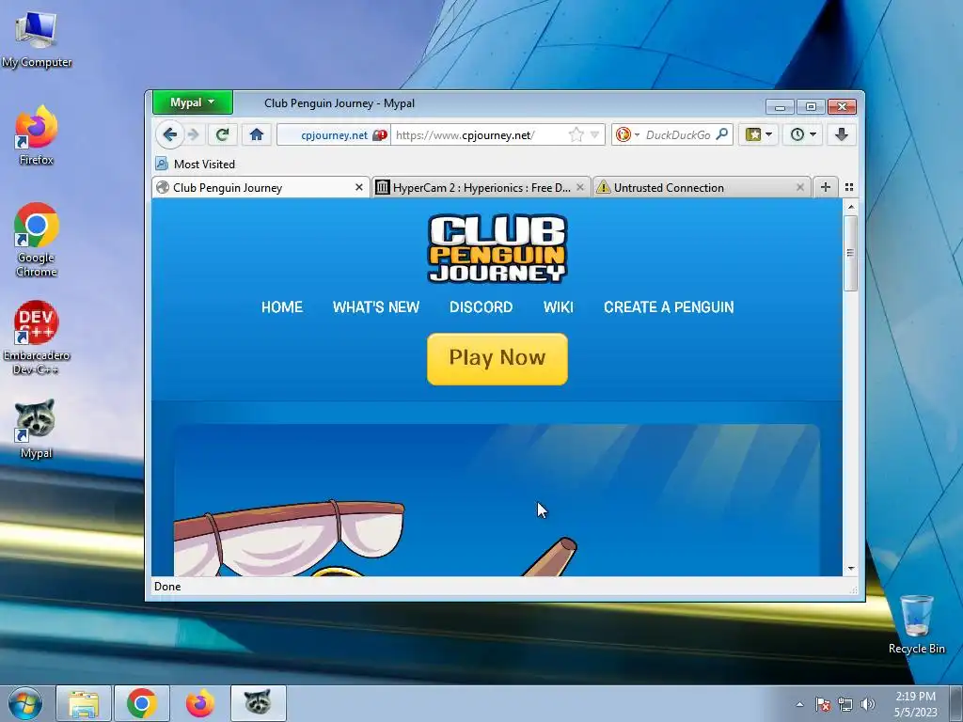Show all tabs with the grid icon
Viewport: 963px width, 722px height.
[849, 187]
